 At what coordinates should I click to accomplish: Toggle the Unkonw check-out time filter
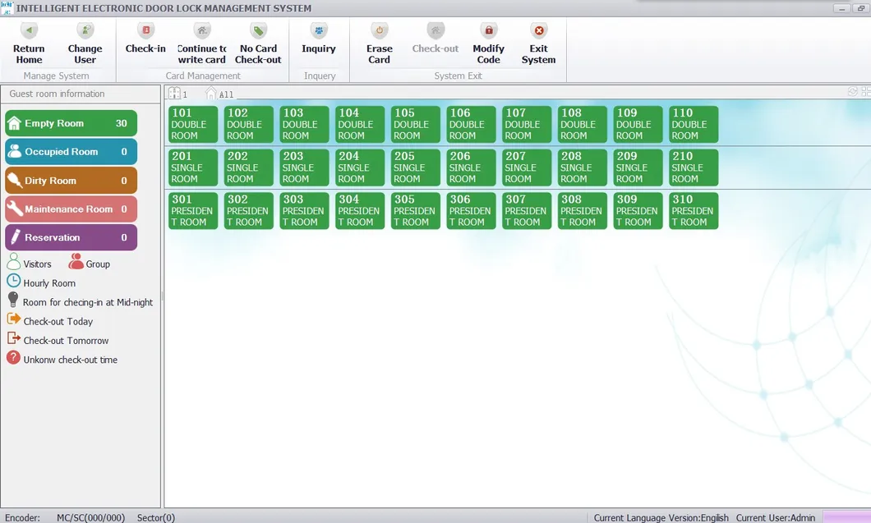pyautogui.click(x=14, y=359)
